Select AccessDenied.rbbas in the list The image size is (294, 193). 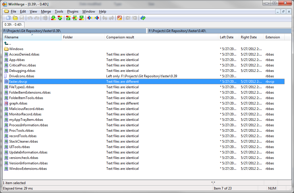click(x=24, y=54)
